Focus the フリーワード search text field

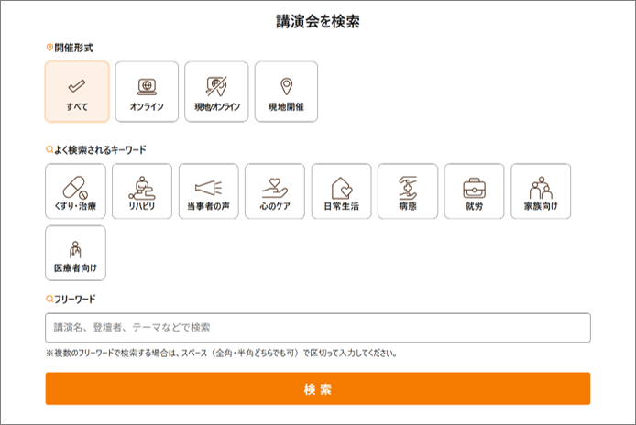[x=318, y=328]
